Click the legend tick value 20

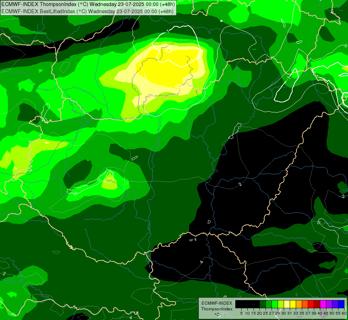260,313
